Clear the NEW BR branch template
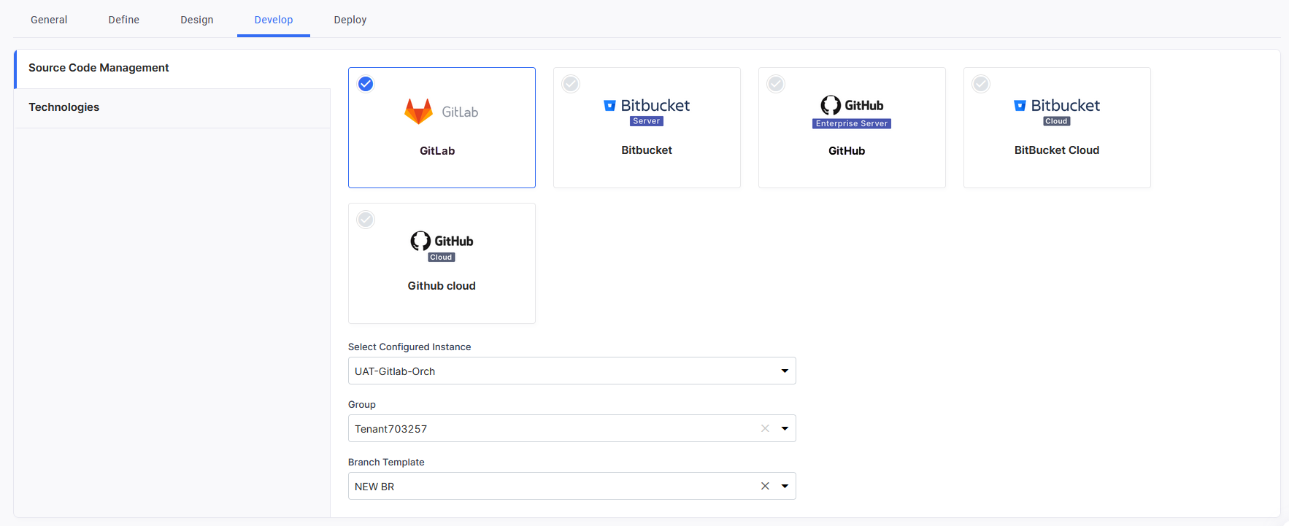Image resolution: width=1289 pixels, height=526 pixels. click(x=765, y=486)
